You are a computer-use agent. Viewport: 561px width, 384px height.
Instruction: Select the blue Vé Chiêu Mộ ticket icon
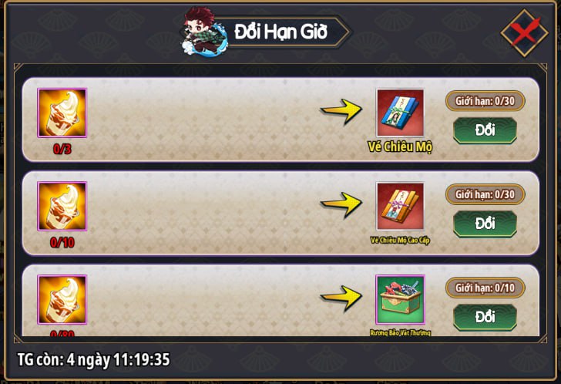pyautogui.click(x=401, y=113)
